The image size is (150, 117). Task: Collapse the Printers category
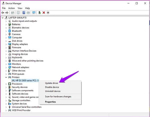point(6,77)
